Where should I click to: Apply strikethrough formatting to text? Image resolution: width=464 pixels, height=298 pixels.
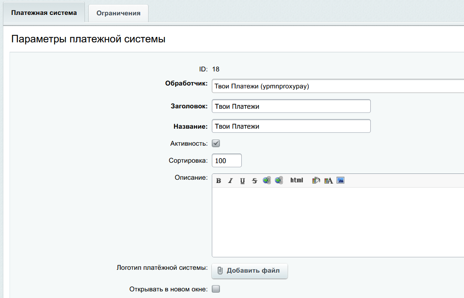(x=255, y=181)
